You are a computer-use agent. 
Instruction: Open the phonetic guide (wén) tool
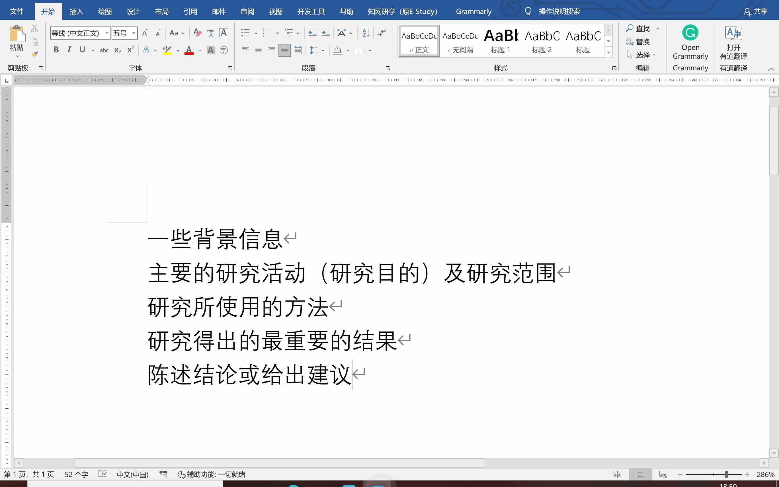coord(210,33)
